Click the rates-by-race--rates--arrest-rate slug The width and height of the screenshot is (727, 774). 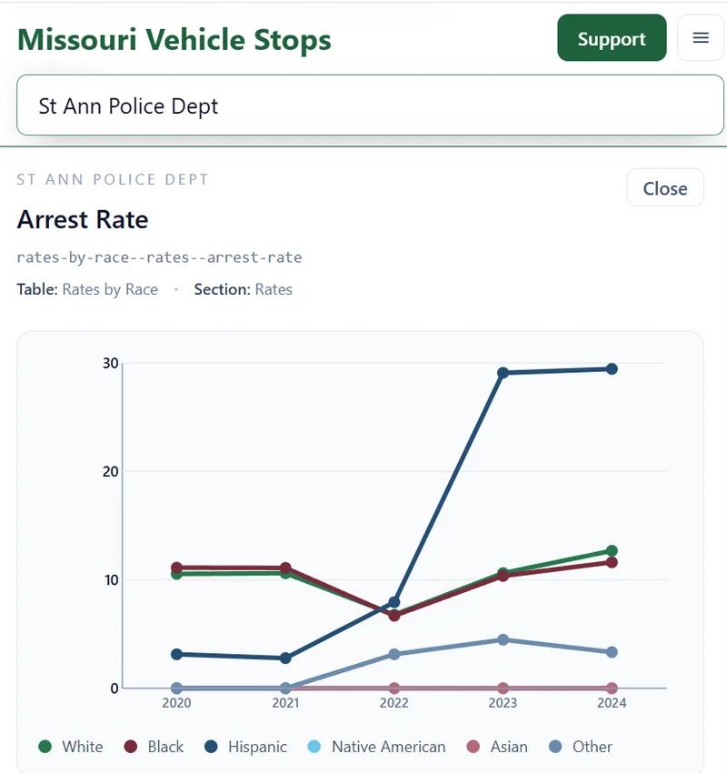[x=158, y=257]
